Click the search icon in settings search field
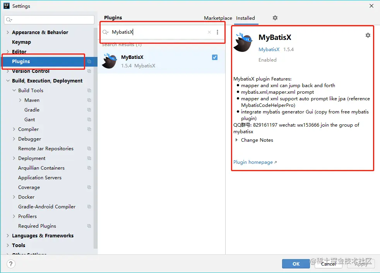The image size is (380, 273). point(9,20)
